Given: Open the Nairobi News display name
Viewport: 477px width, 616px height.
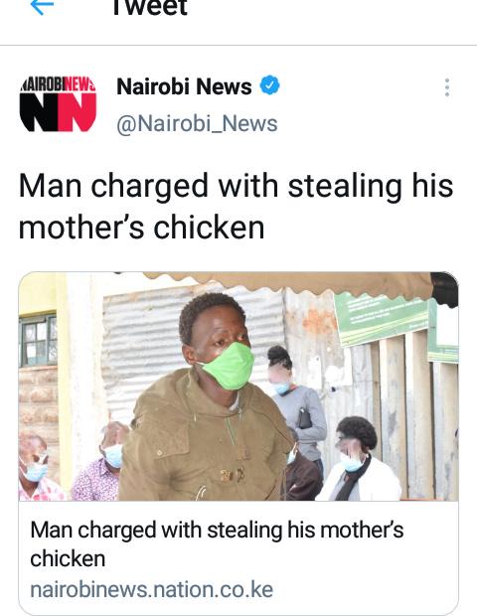Looking at the screenshot, I should (184, 86).
